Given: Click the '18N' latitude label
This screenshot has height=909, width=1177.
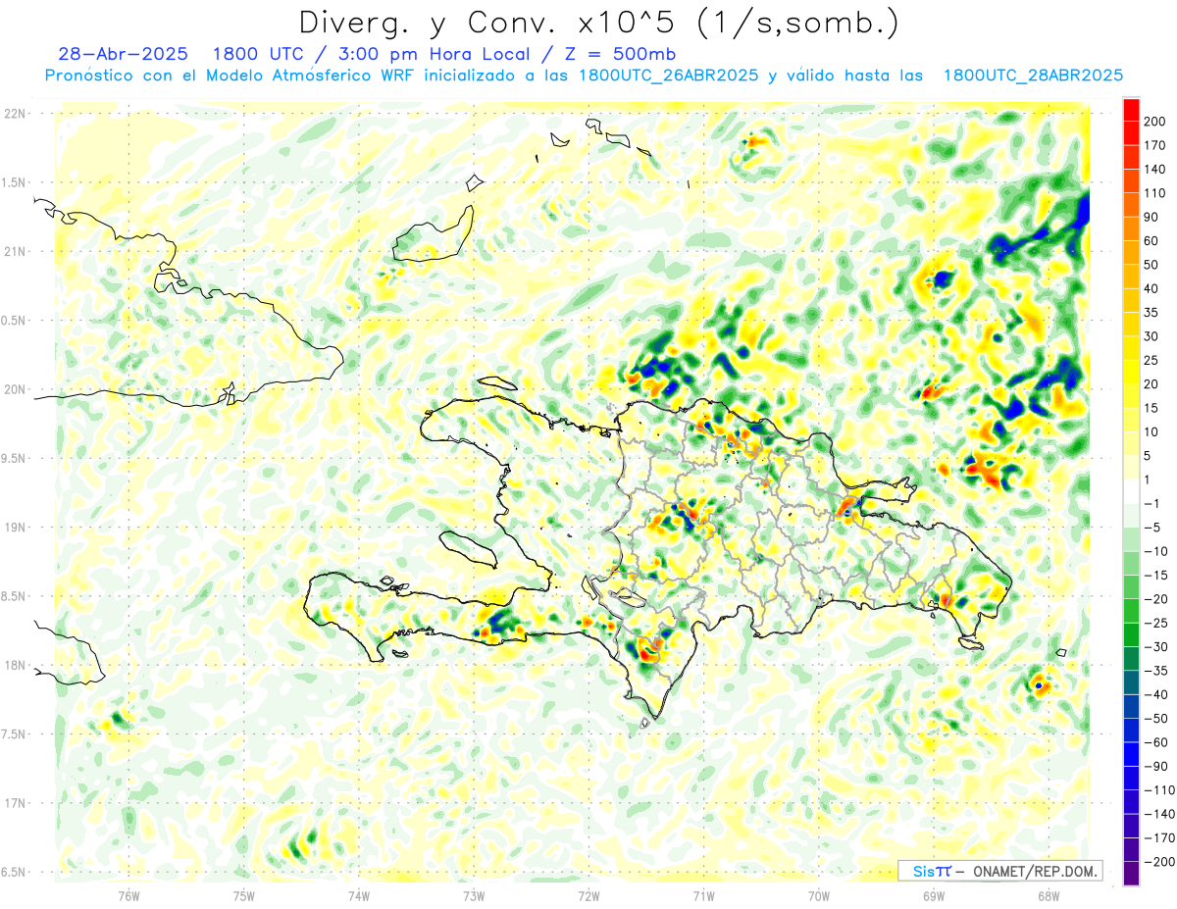Looking at the screenshot, I should click(x=15, y=665).
